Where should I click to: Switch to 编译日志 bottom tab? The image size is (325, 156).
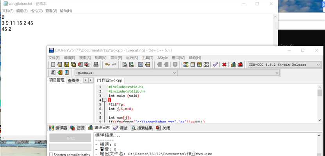[99, 128]
